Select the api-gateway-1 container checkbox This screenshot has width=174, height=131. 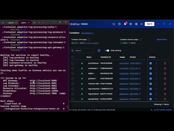73,99
